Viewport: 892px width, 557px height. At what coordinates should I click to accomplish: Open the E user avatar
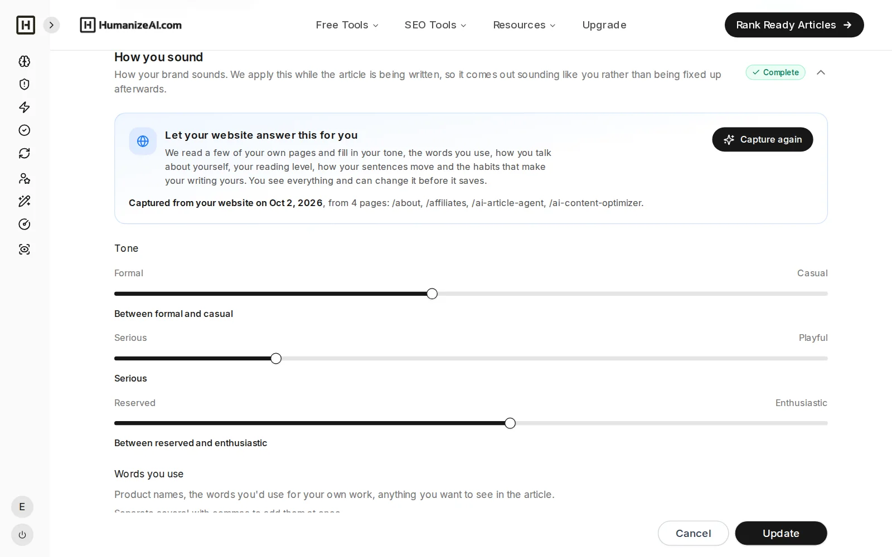22,507
